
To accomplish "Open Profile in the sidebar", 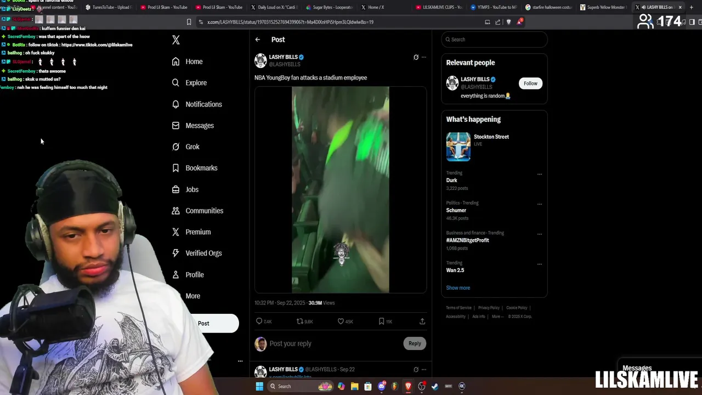I will pyautogui.click(x=188, y=275).
